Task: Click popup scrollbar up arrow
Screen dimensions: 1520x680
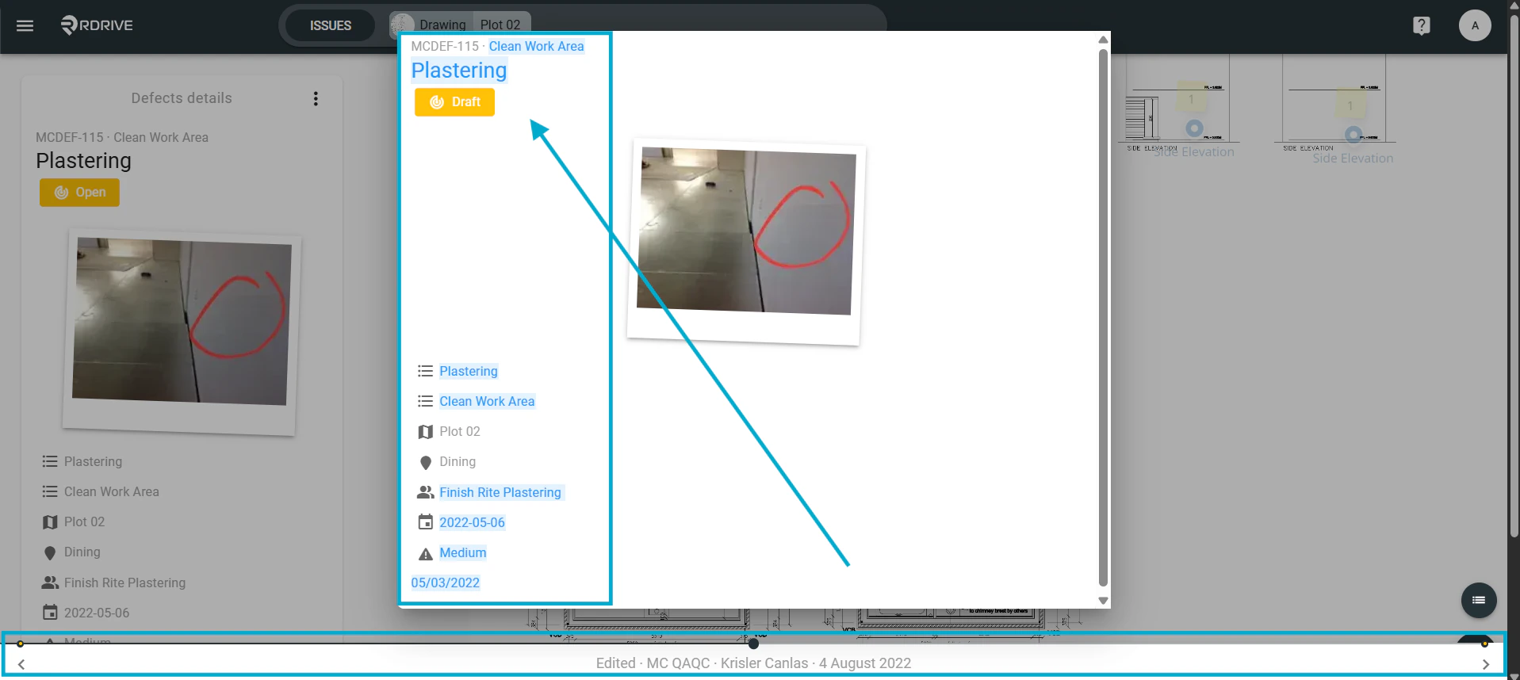Action: click(1103, 40)
